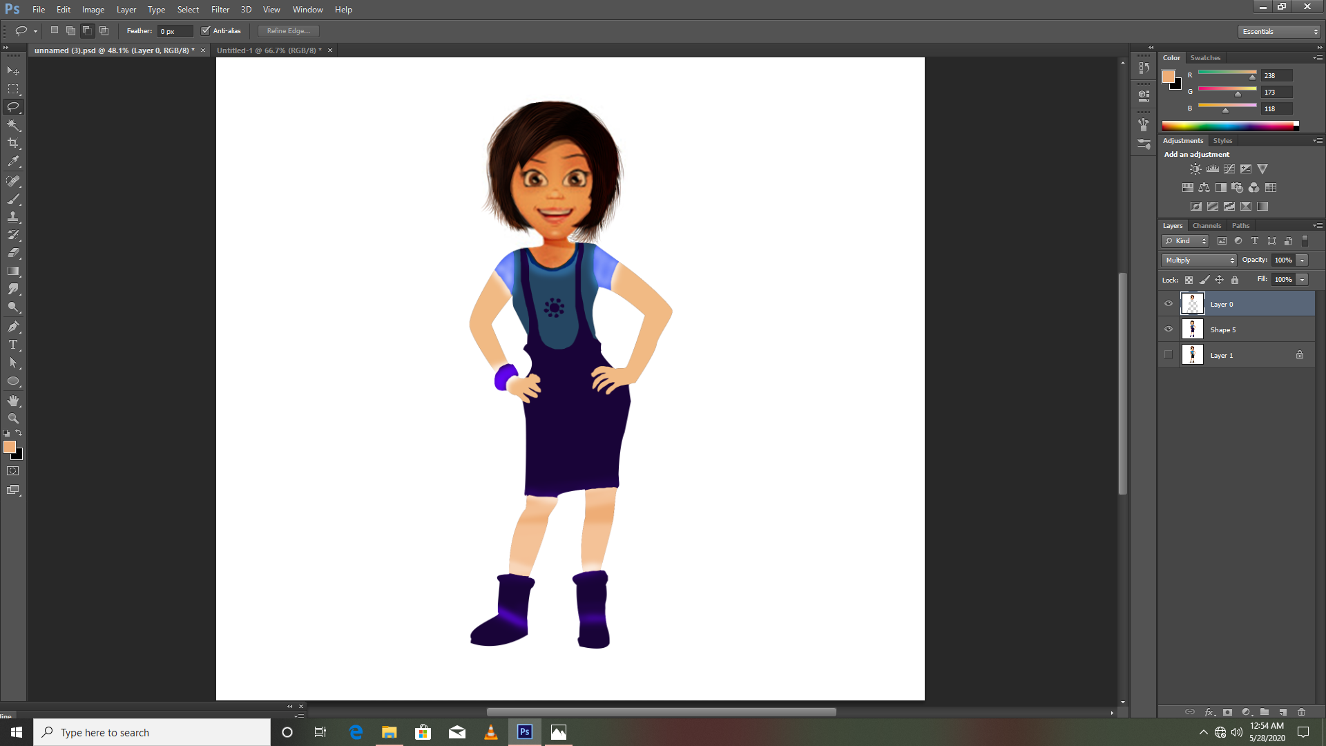1326x746 pixels.
Task: Click Feather input field
Action: click(175, 31)
